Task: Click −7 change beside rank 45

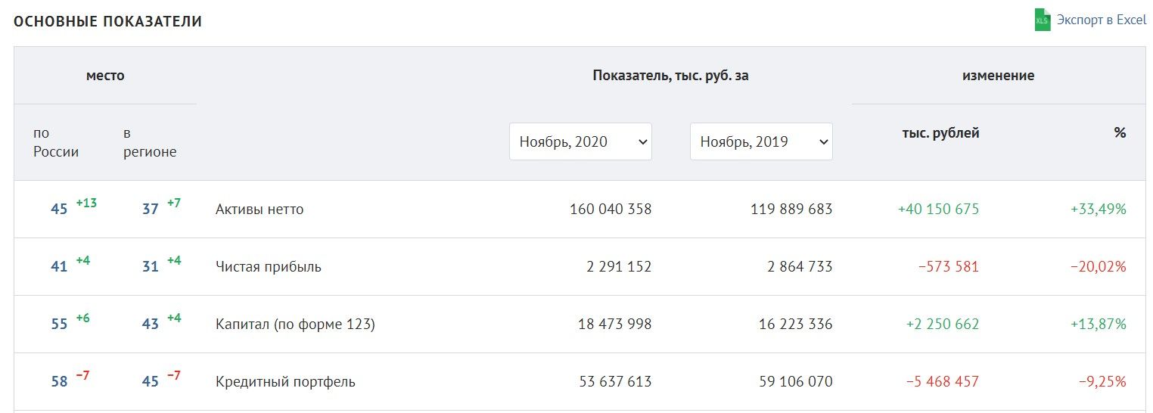Action: pos(174,375)
